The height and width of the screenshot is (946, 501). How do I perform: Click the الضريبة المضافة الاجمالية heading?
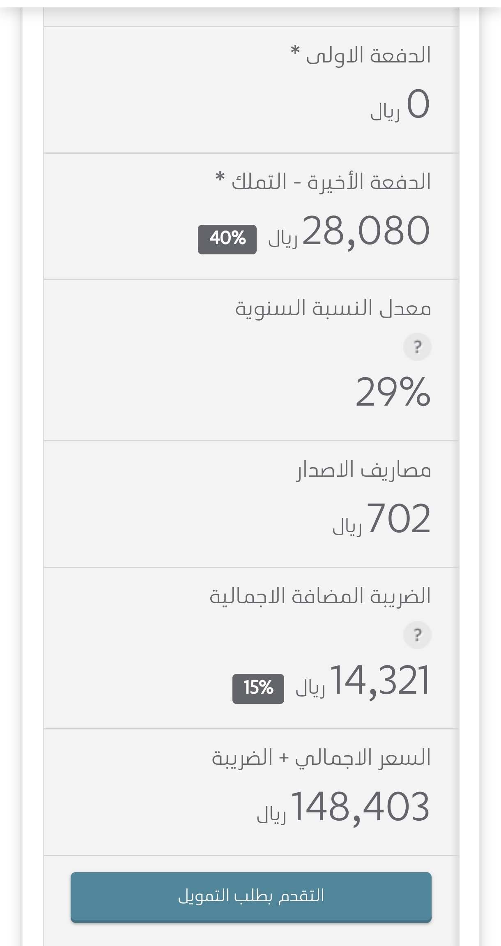[320, 596]
